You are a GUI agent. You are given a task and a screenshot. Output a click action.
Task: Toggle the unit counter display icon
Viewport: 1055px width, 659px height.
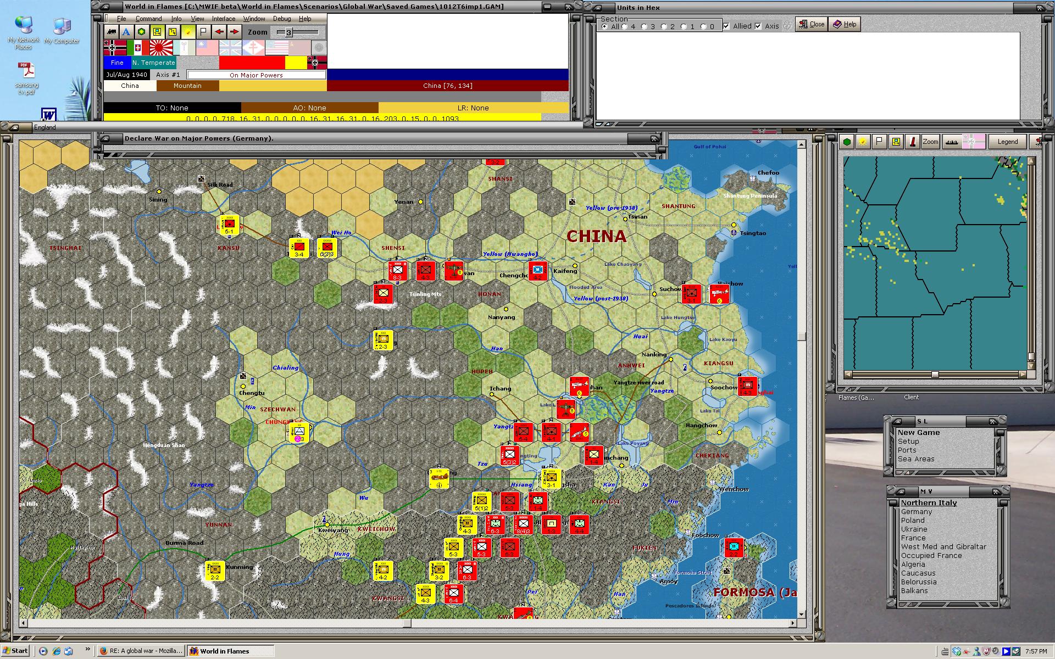pos(157,32)
